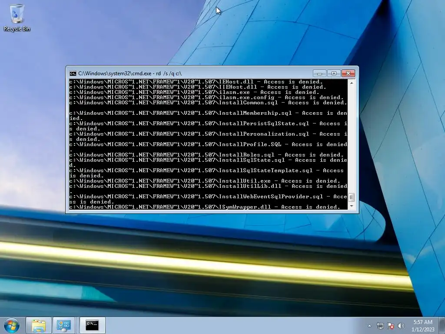This screenshot has width=445, height=334.
Task: Click the cmd icon in the window title bar
Action: (73, 73)
